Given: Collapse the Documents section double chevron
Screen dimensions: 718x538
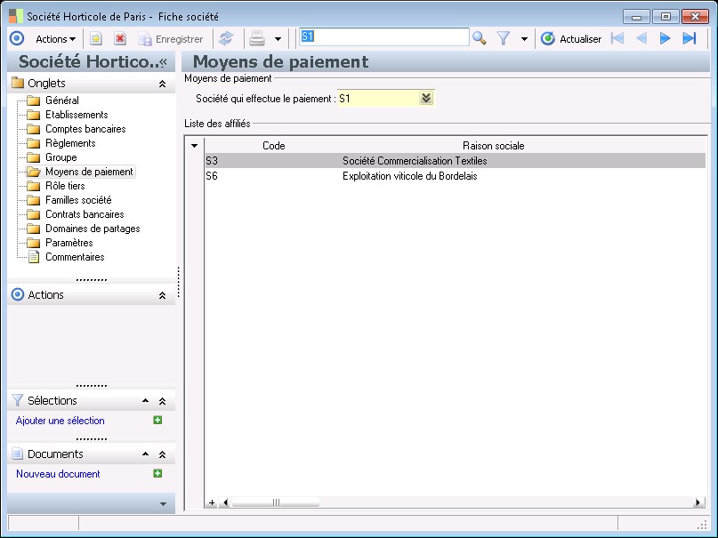Looking at the screenshot, I should tap(162, 454).
